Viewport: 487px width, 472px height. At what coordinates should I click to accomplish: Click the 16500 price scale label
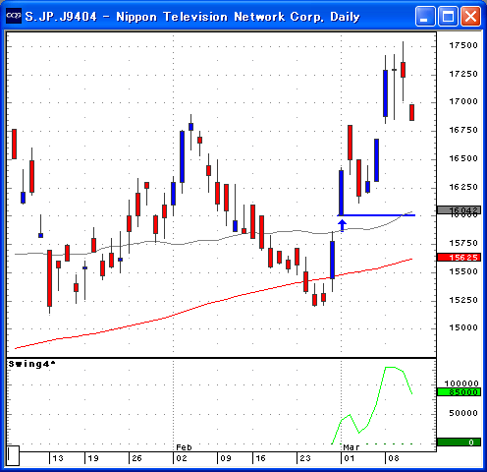click(x=463, y=158)
